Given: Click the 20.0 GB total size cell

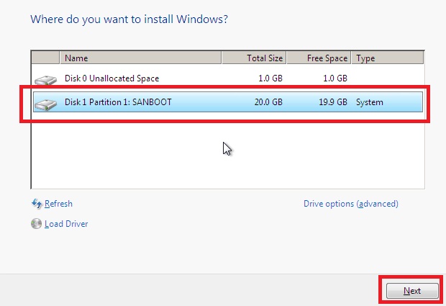Looking at the screenshot, I should click(x=268, y=102).
